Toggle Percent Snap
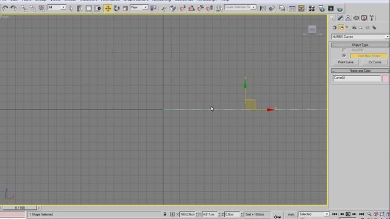Image resolution: width=390 pixels, height=219 pixels. click(x=200, y=9)
